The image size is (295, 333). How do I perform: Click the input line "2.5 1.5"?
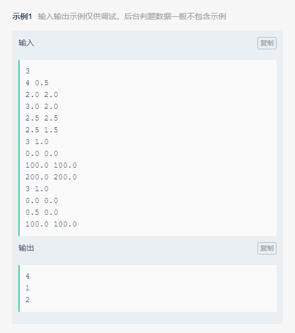coord(42,129)
